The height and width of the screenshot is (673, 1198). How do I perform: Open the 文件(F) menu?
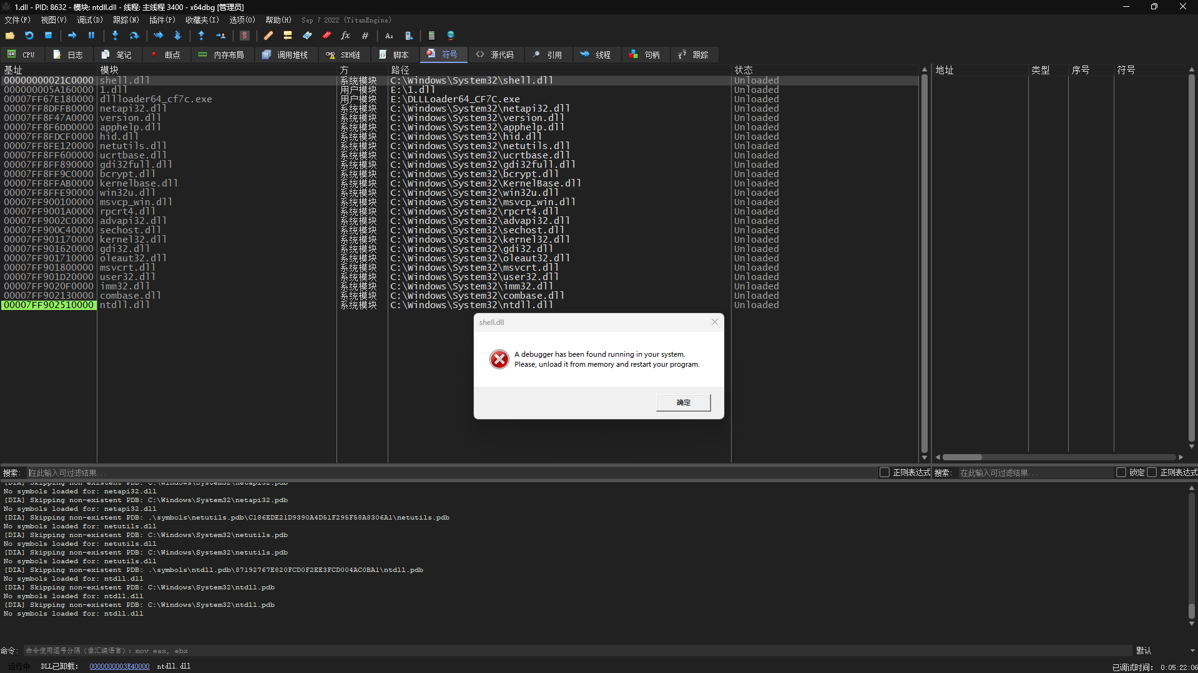pos(17,20)
